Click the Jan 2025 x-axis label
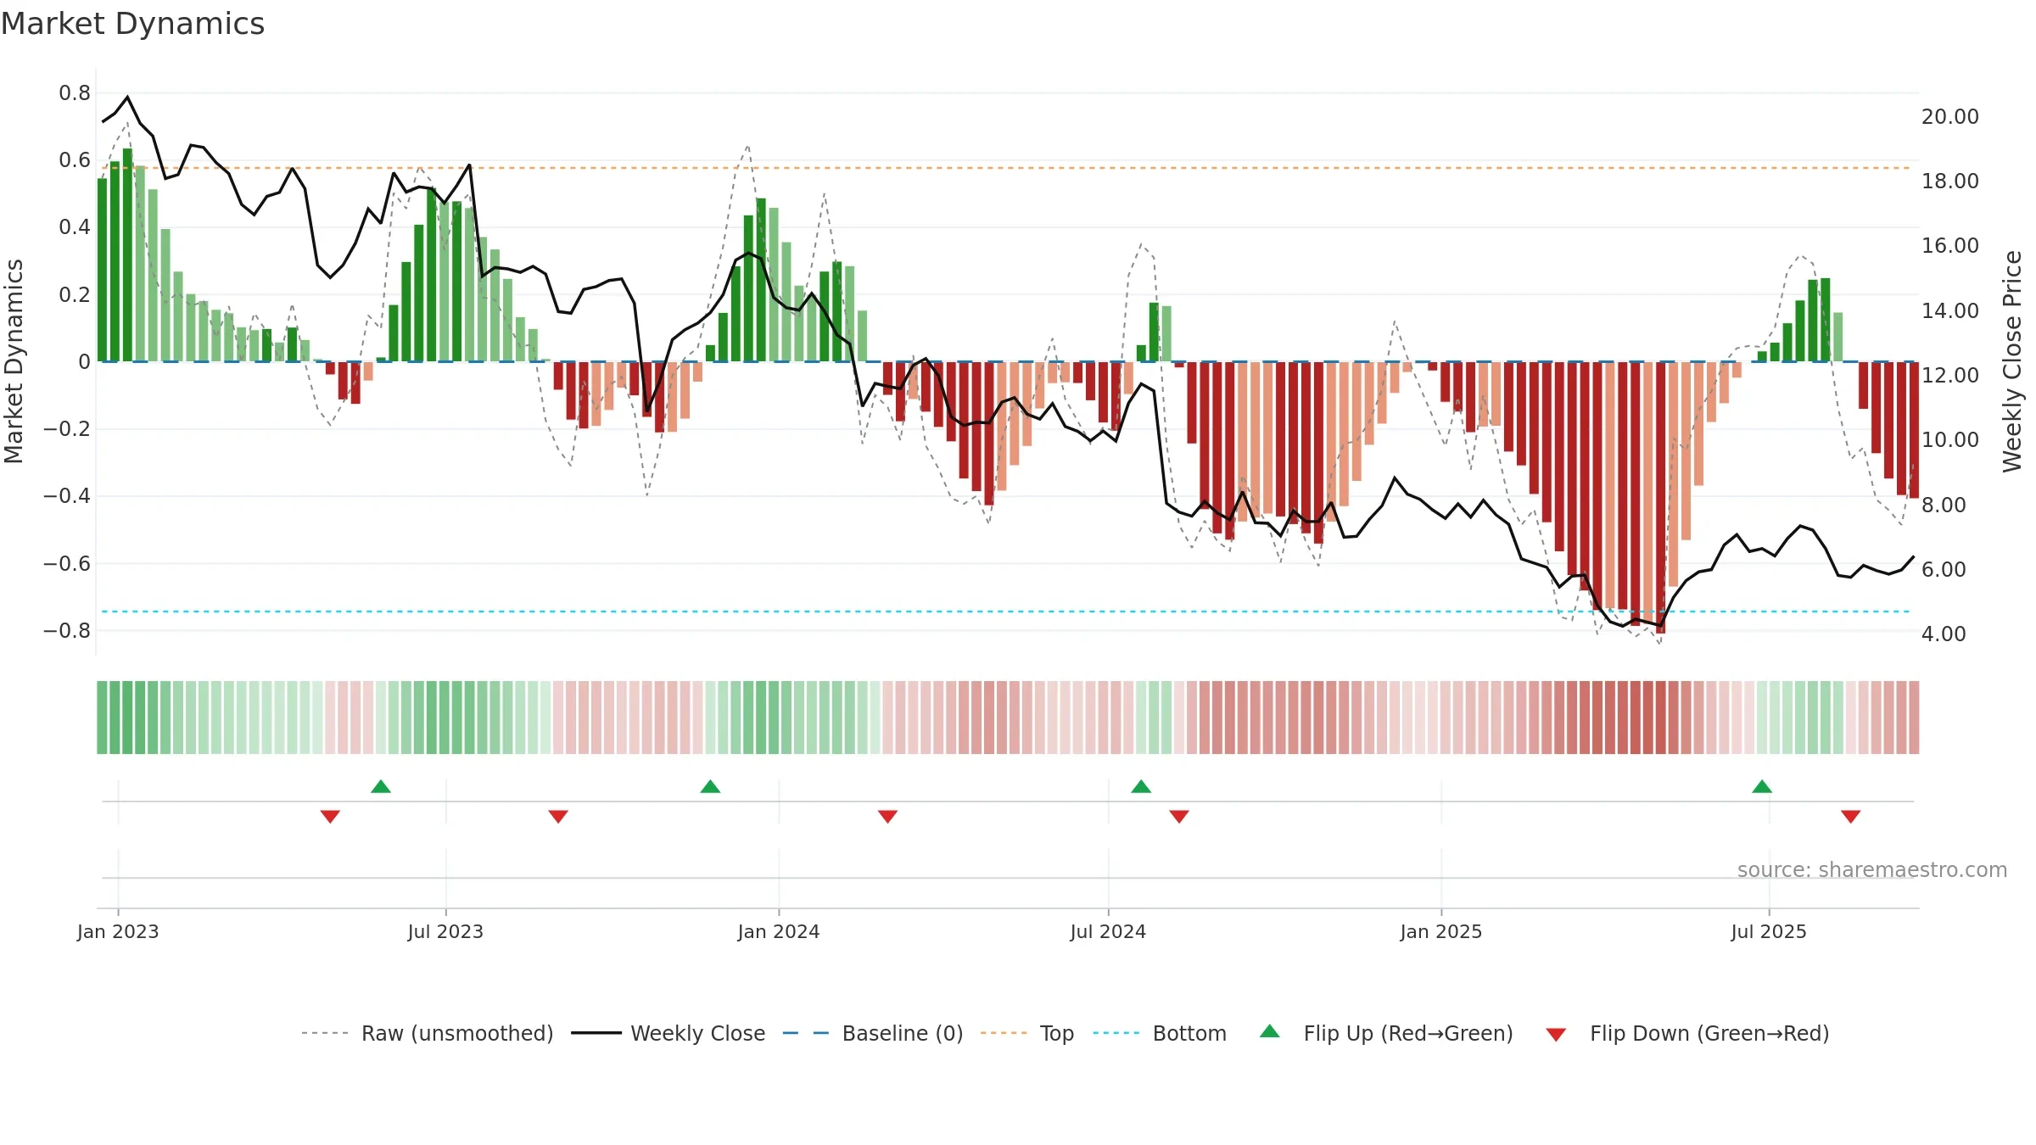The height and width of the screenshot is (1145, 2036). coord(1441,931)
